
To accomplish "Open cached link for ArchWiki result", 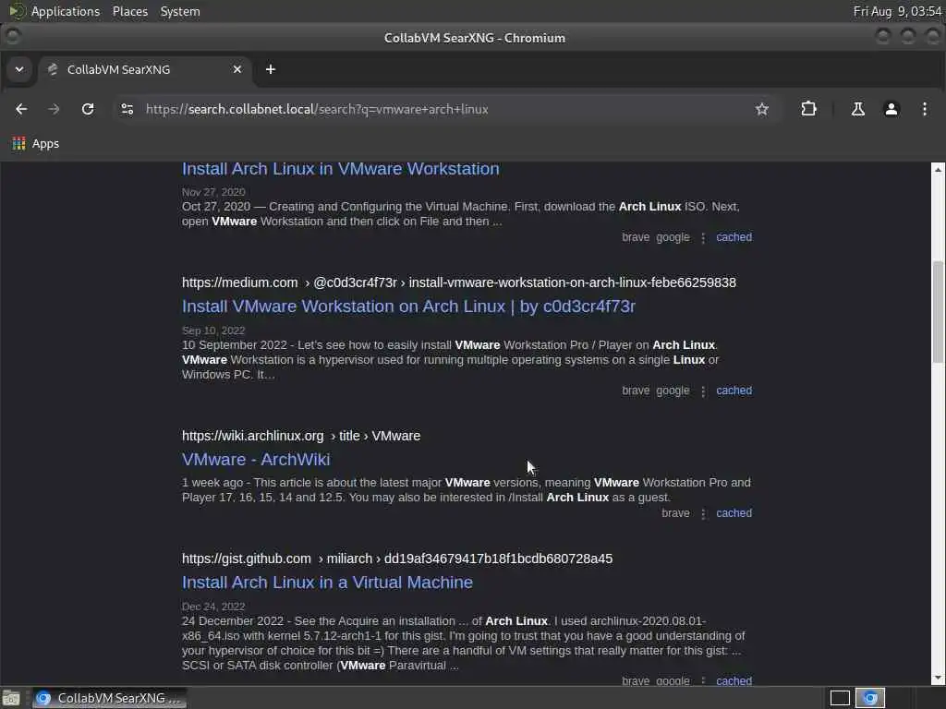I will click(734, 513).
